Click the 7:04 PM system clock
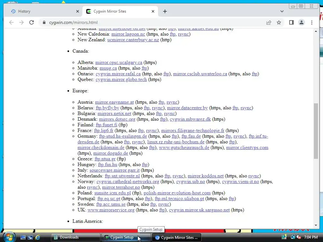The width and height of the screenshot is (323, 242). click(311, 237)
